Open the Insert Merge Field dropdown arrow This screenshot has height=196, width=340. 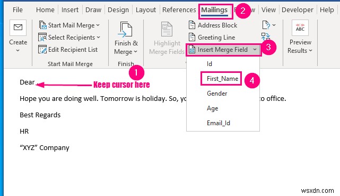[255, 50]
